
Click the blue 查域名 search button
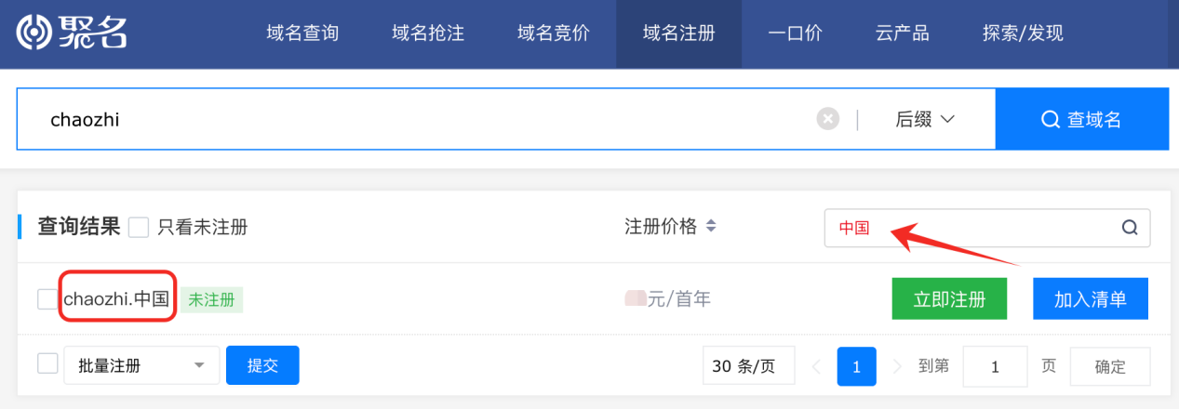(x=1082, y=119)
